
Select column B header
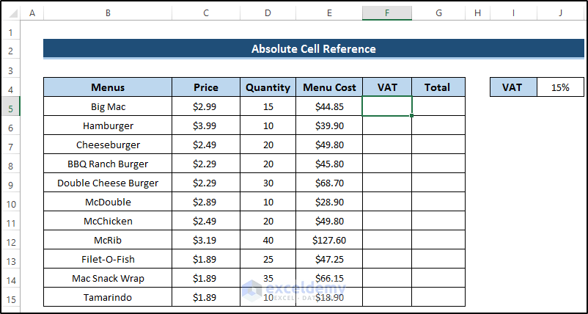(x=108, y=14)
